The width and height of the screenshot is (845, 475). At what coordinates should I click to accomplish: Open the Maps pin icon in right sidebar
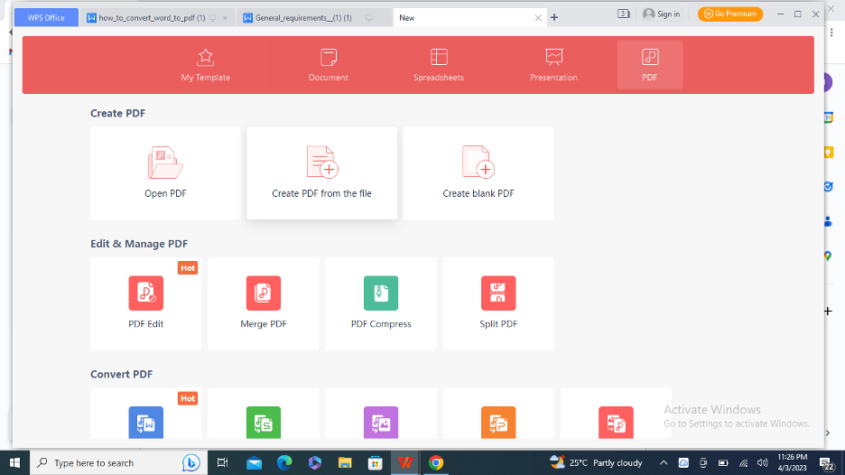828,256
